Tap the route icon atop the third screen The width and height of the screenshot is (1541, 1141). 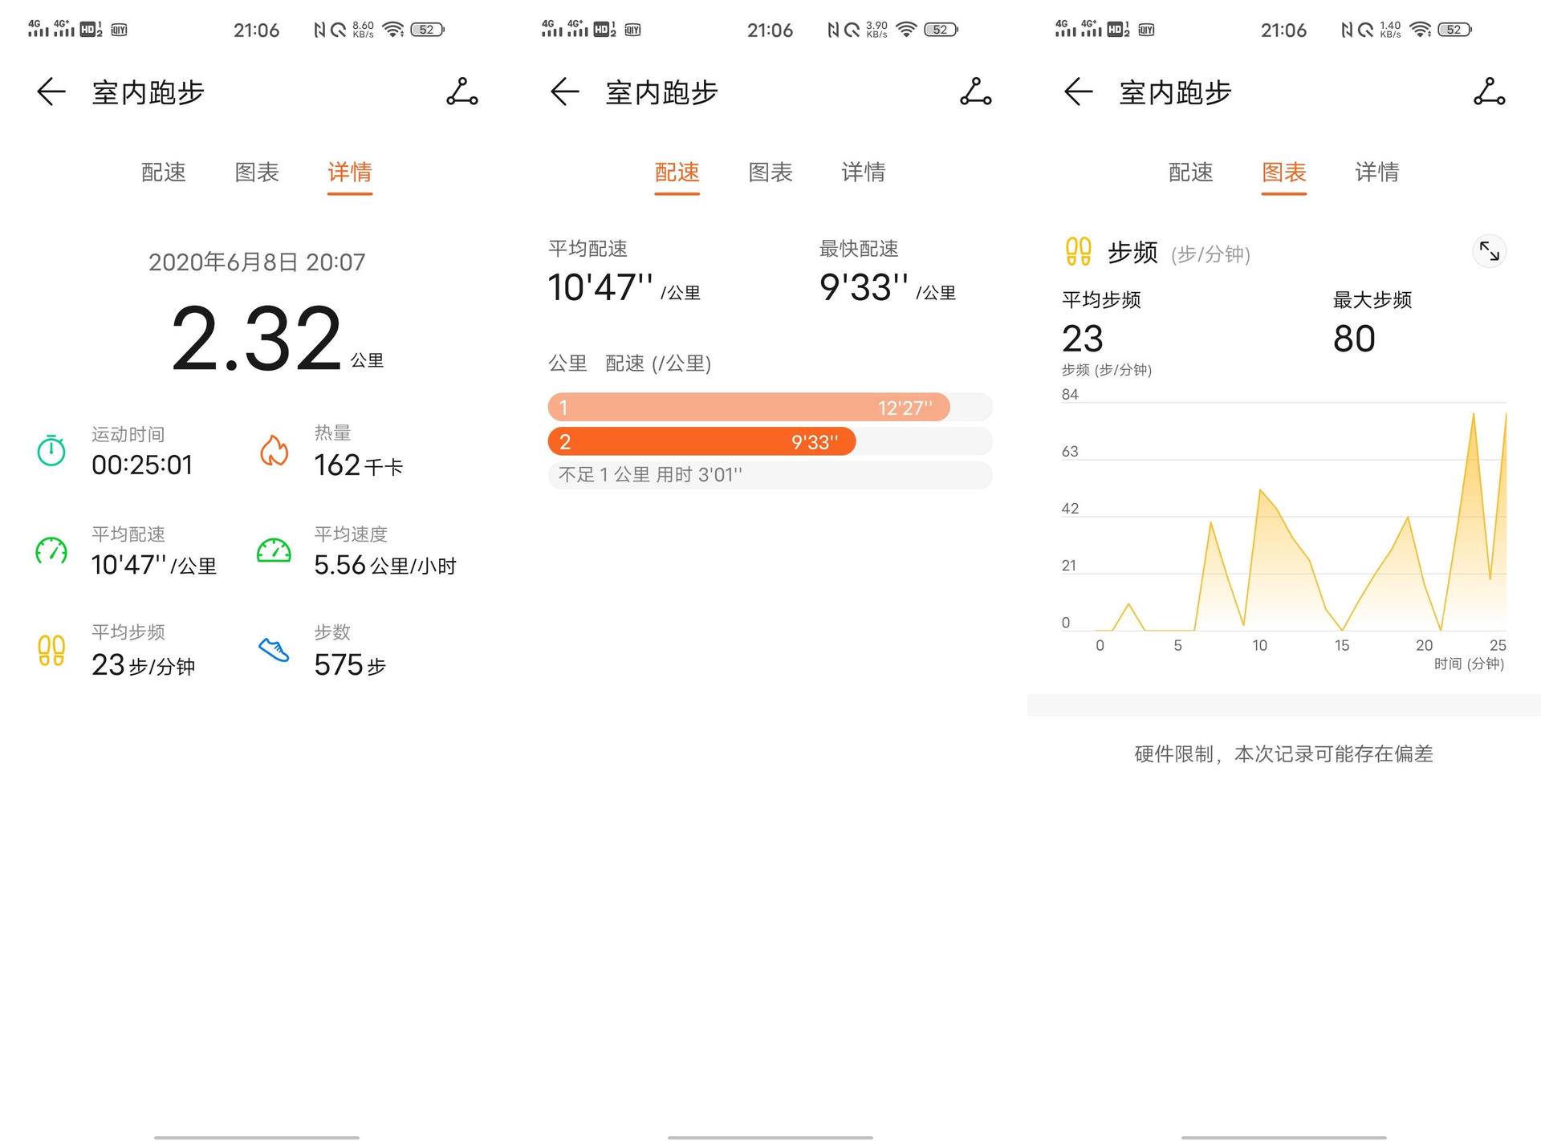(1490, 92)
